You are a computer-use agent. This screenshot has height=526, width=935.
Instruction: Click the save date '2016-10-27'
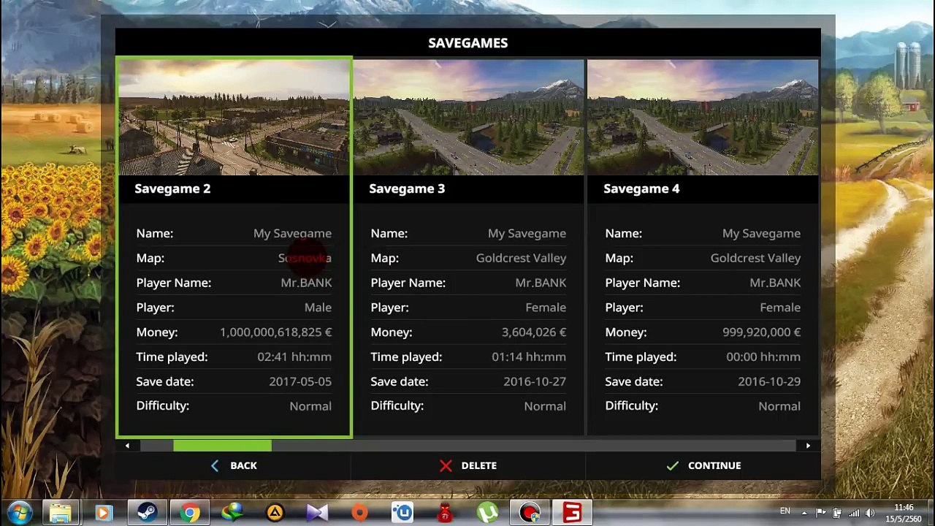535,381
